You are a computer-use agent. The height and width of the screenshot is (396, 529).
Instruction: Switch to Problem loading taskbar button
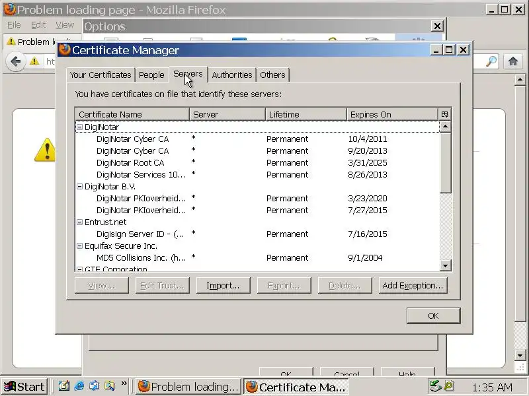[189, 387]
